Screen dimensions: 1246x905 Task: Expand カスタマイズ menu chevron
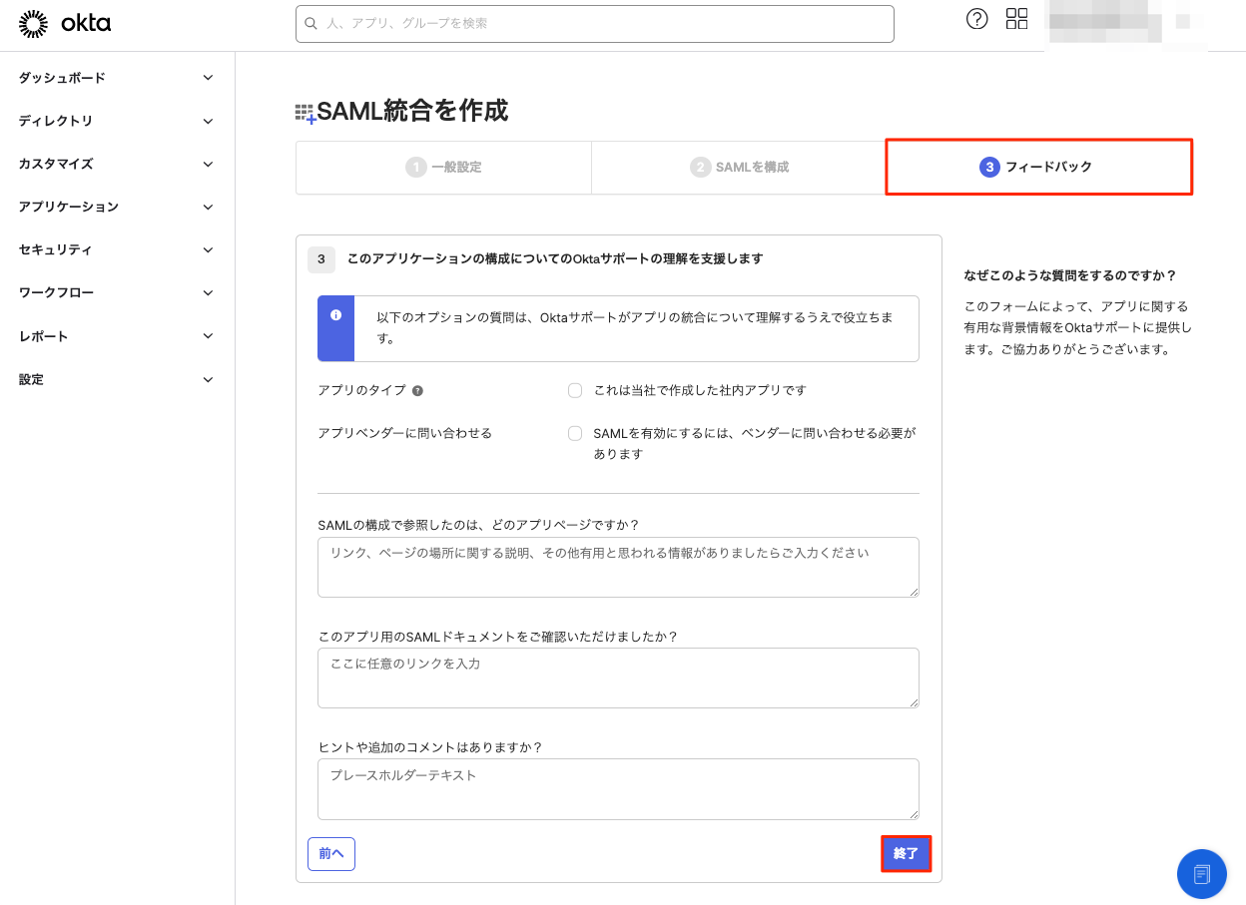(208, 164)
